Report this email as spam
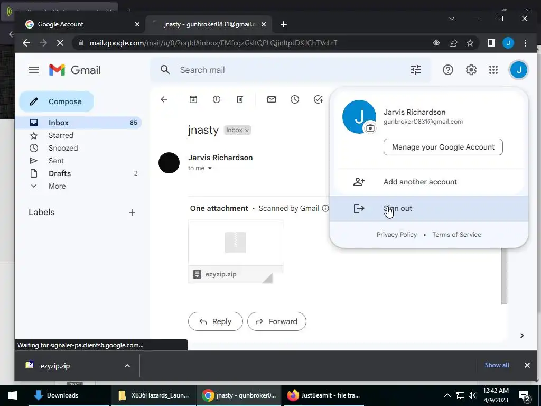The height and width of the screenshot is (406, 541). pos(216,99)
